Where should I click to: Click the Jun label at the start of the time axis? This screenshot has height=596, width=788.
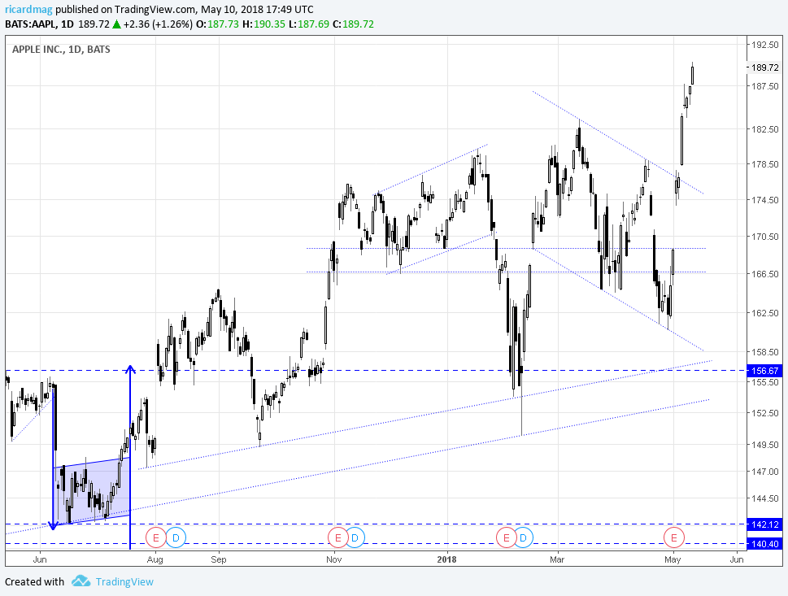click(x=40, y=559)
